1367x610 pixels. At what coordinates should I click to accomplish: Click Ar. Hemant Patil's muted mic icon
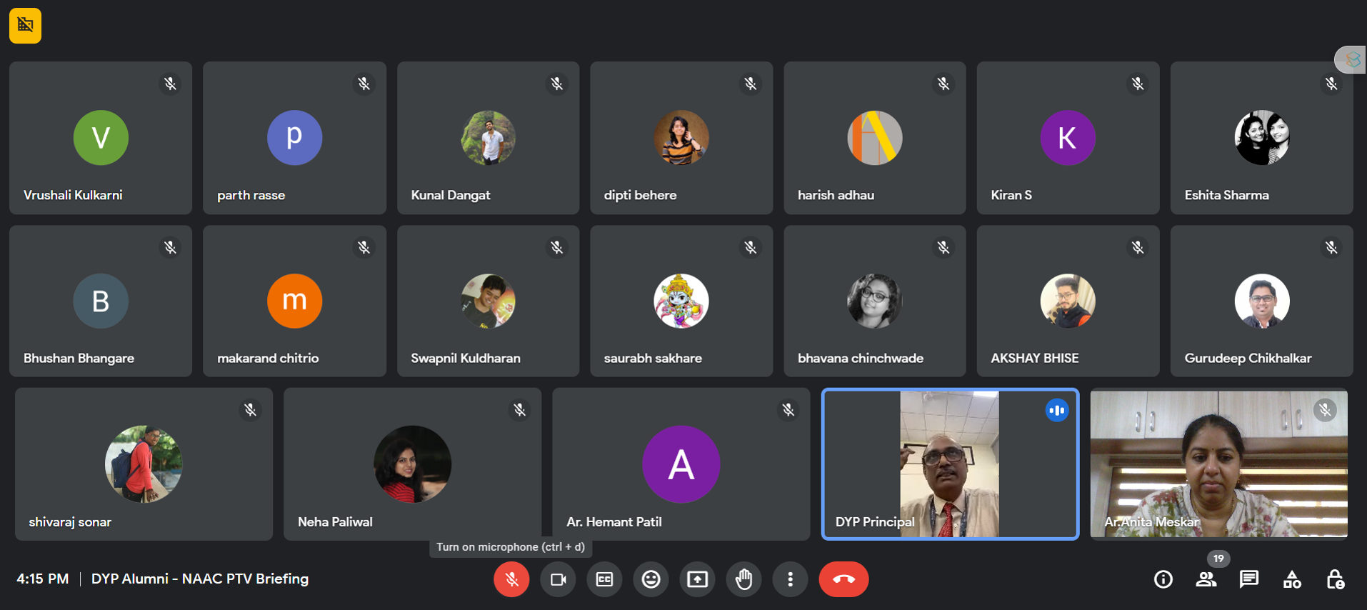click(x=788, y=410)
